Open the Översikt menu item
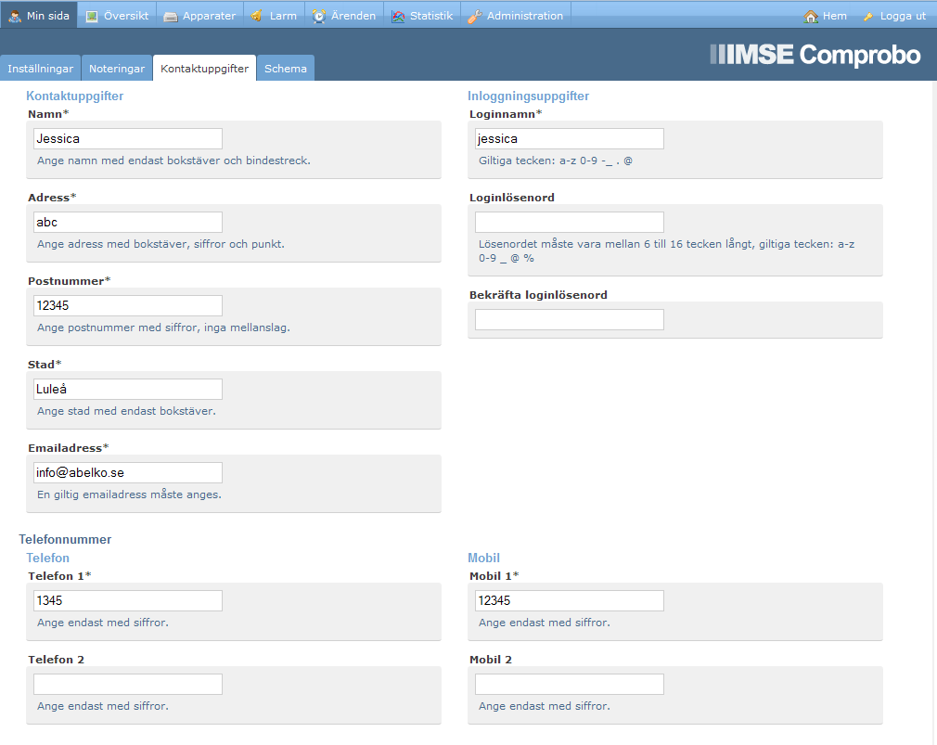 pyautogui.click(x=117, y=16)
